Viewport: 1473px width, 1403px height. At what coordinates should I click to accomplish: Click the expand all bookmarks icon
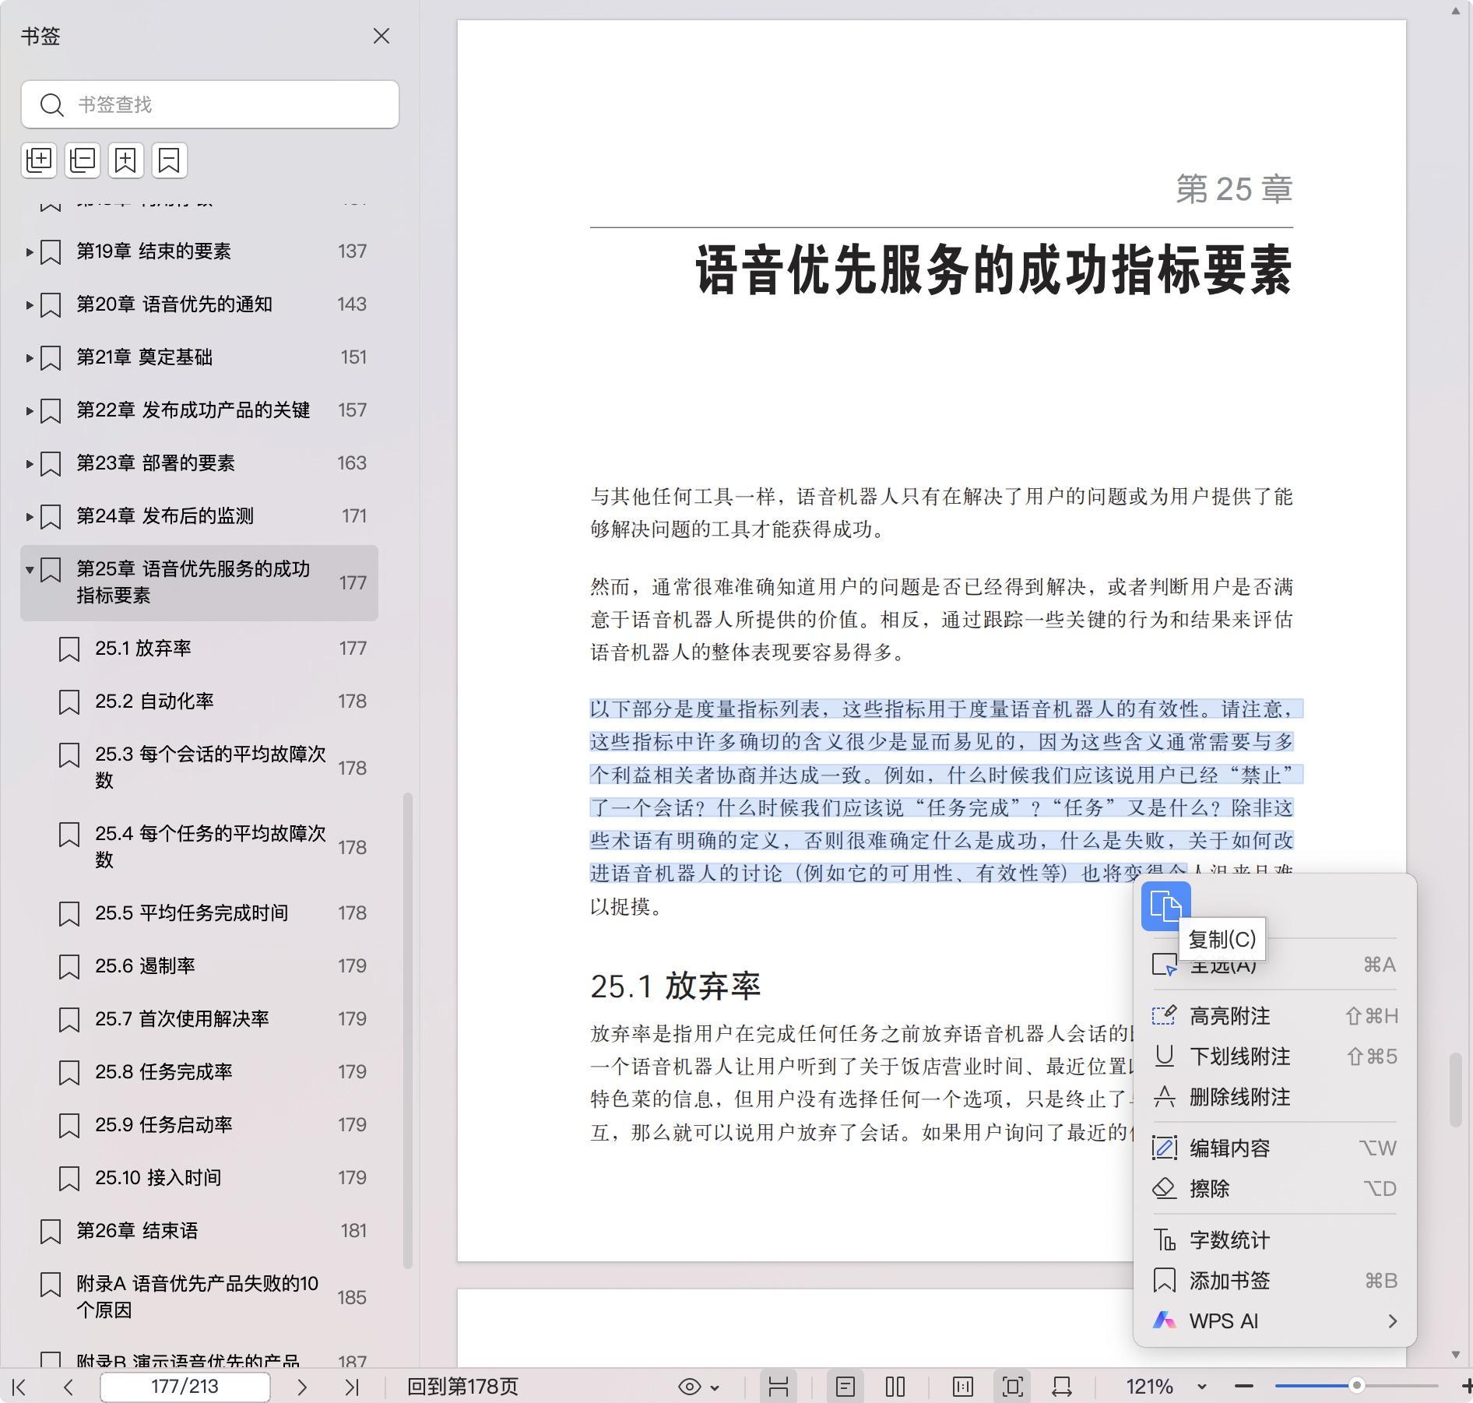coord(39,160)
